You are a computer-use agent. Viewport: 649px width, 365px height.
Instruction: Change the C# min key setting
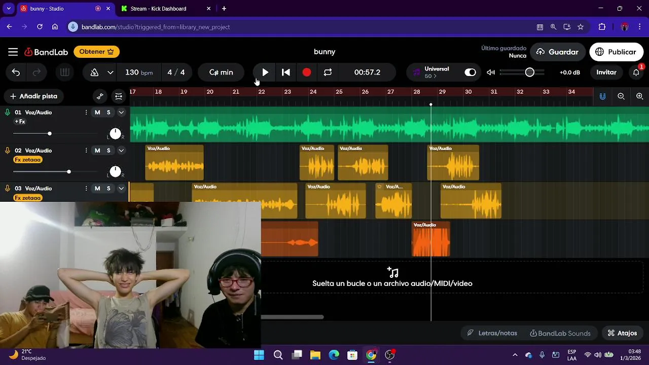(221, 72)
